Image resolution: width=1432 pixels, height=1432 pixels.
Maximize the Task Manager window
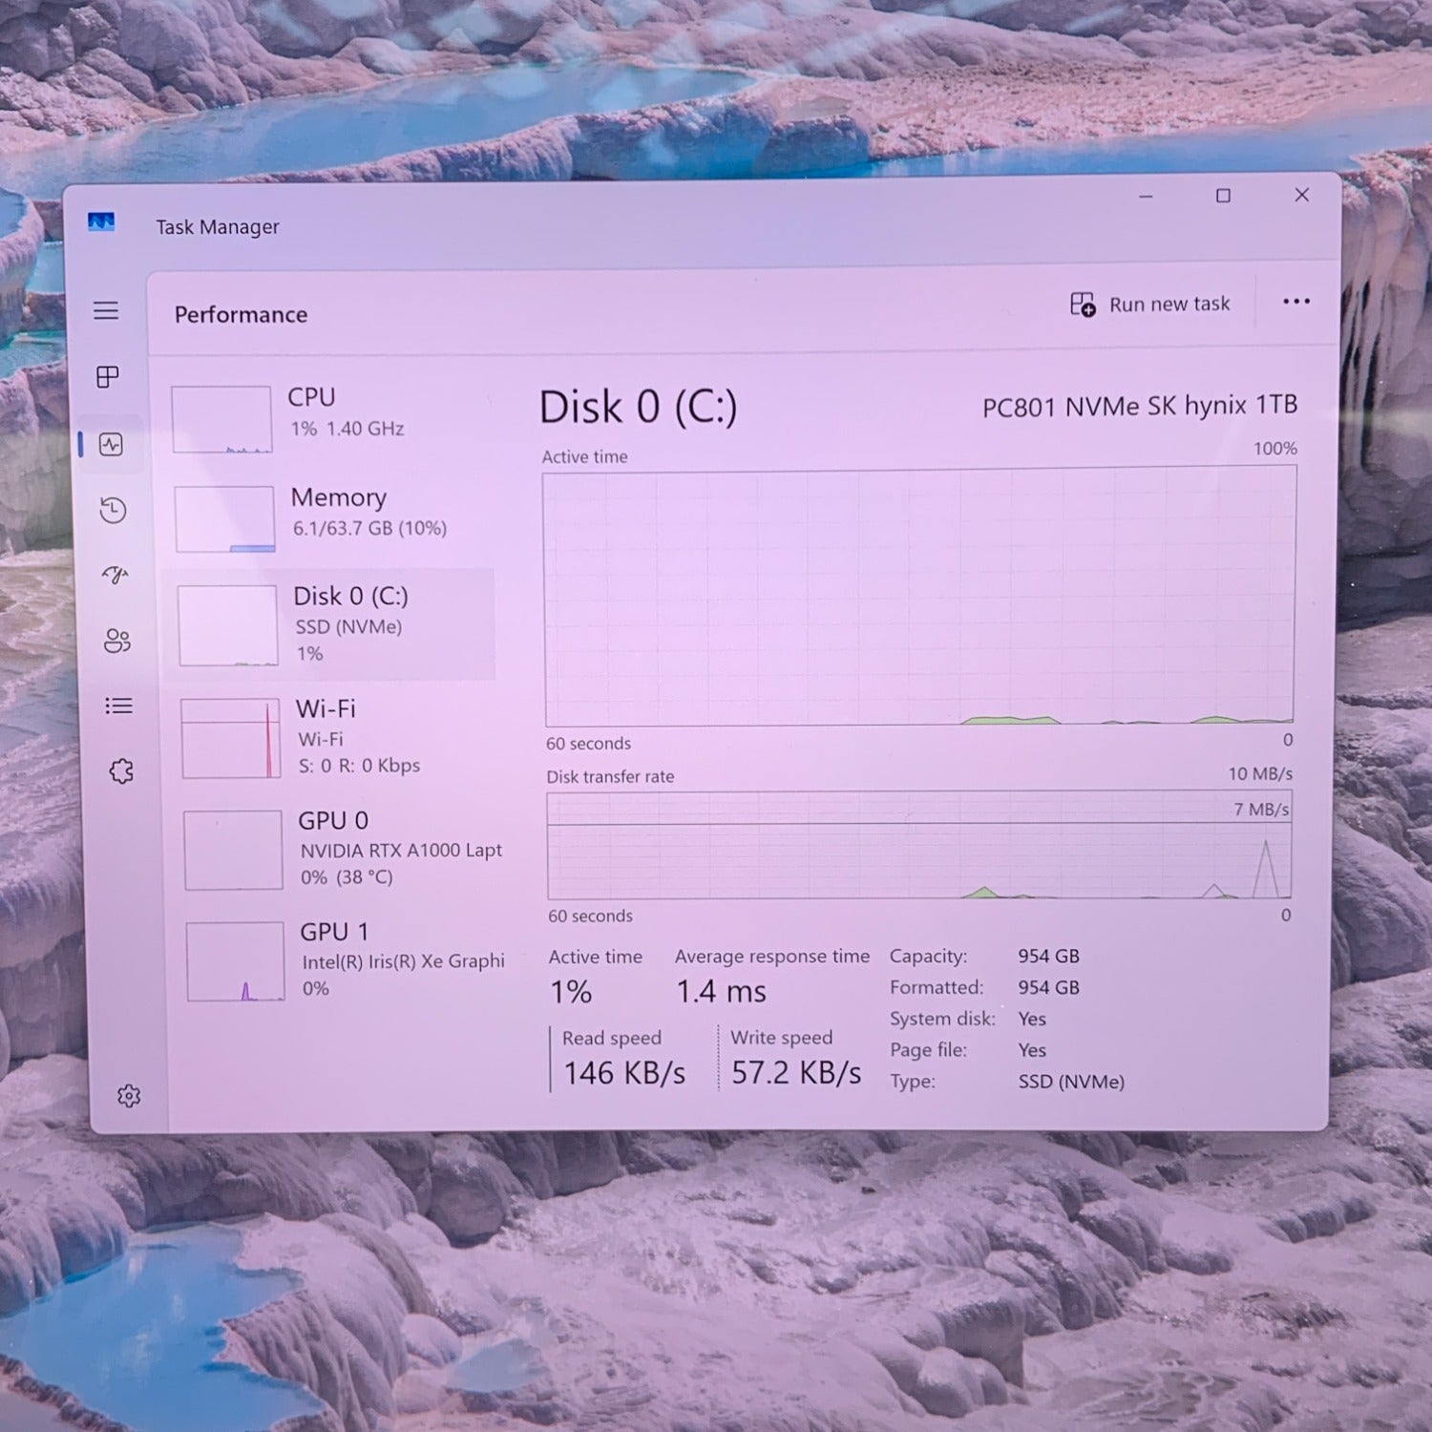point(1223,196)
